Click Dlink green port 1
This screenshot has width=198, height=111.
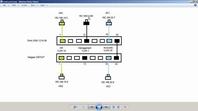tap(62, 41)
